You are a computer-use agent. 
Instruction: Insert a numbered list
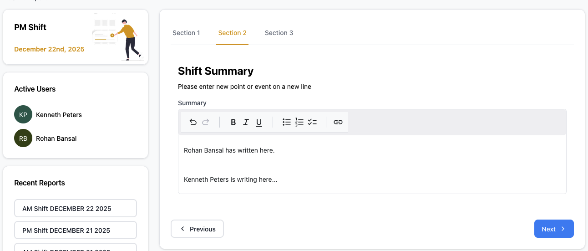[x=299, y=122]
